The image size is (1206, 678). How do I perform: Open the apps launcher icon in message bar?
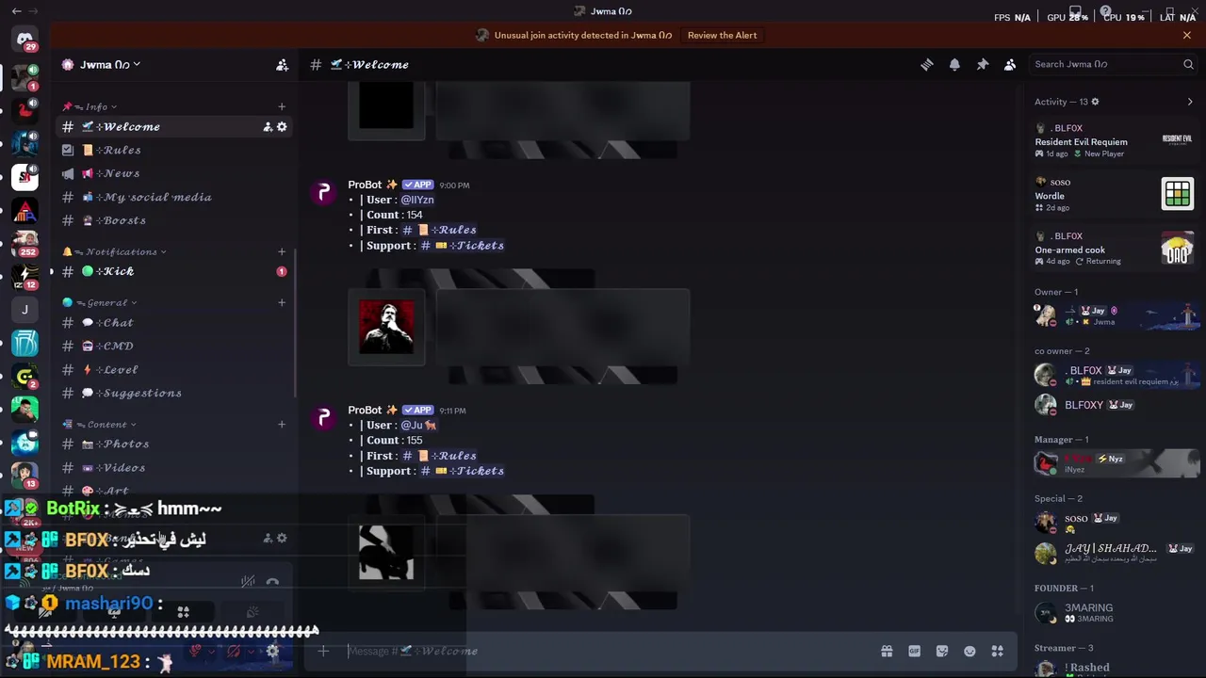pyautogui.click(x=997, y=651)
